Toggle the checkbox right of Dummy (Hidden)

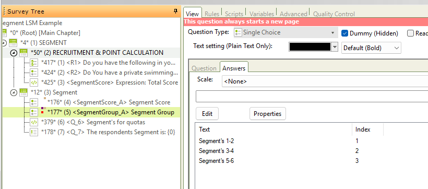coord(410,33)
